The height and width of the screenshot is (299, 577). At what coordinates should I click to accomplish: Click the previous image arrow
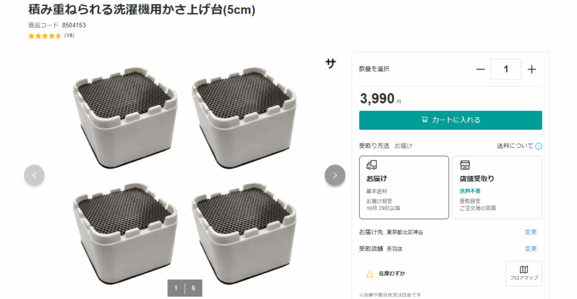34,175
